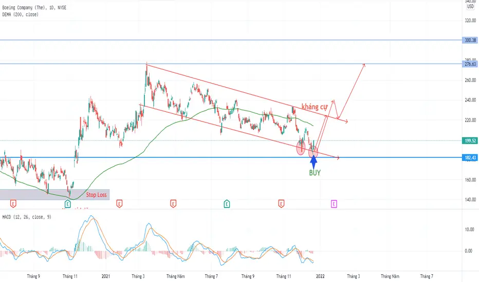The image size is (479, 282).
Task: Click the USD currency label on price axis
Action: (470, 6)
